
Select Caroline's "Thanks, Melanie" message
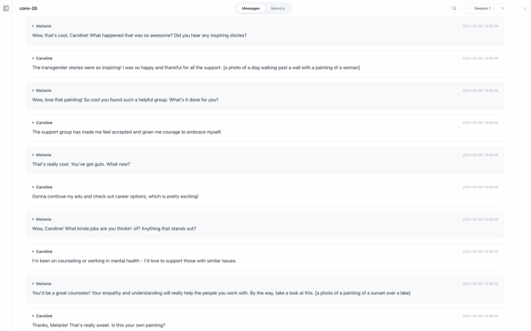99,325
